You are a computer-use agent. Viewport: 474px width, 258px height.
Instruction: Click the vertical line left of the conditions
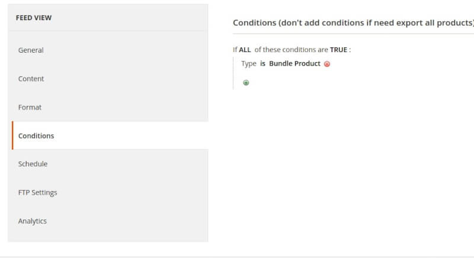pyautogui.click(x=233, y=73)
